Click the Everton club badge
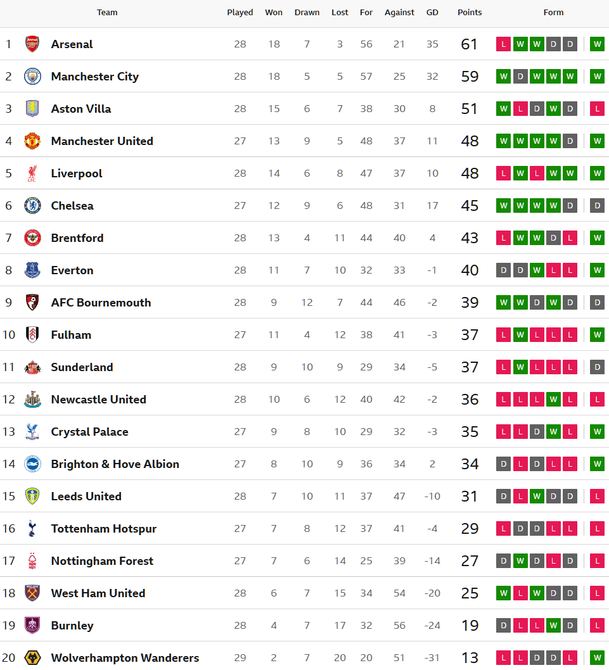 (32, 270)
